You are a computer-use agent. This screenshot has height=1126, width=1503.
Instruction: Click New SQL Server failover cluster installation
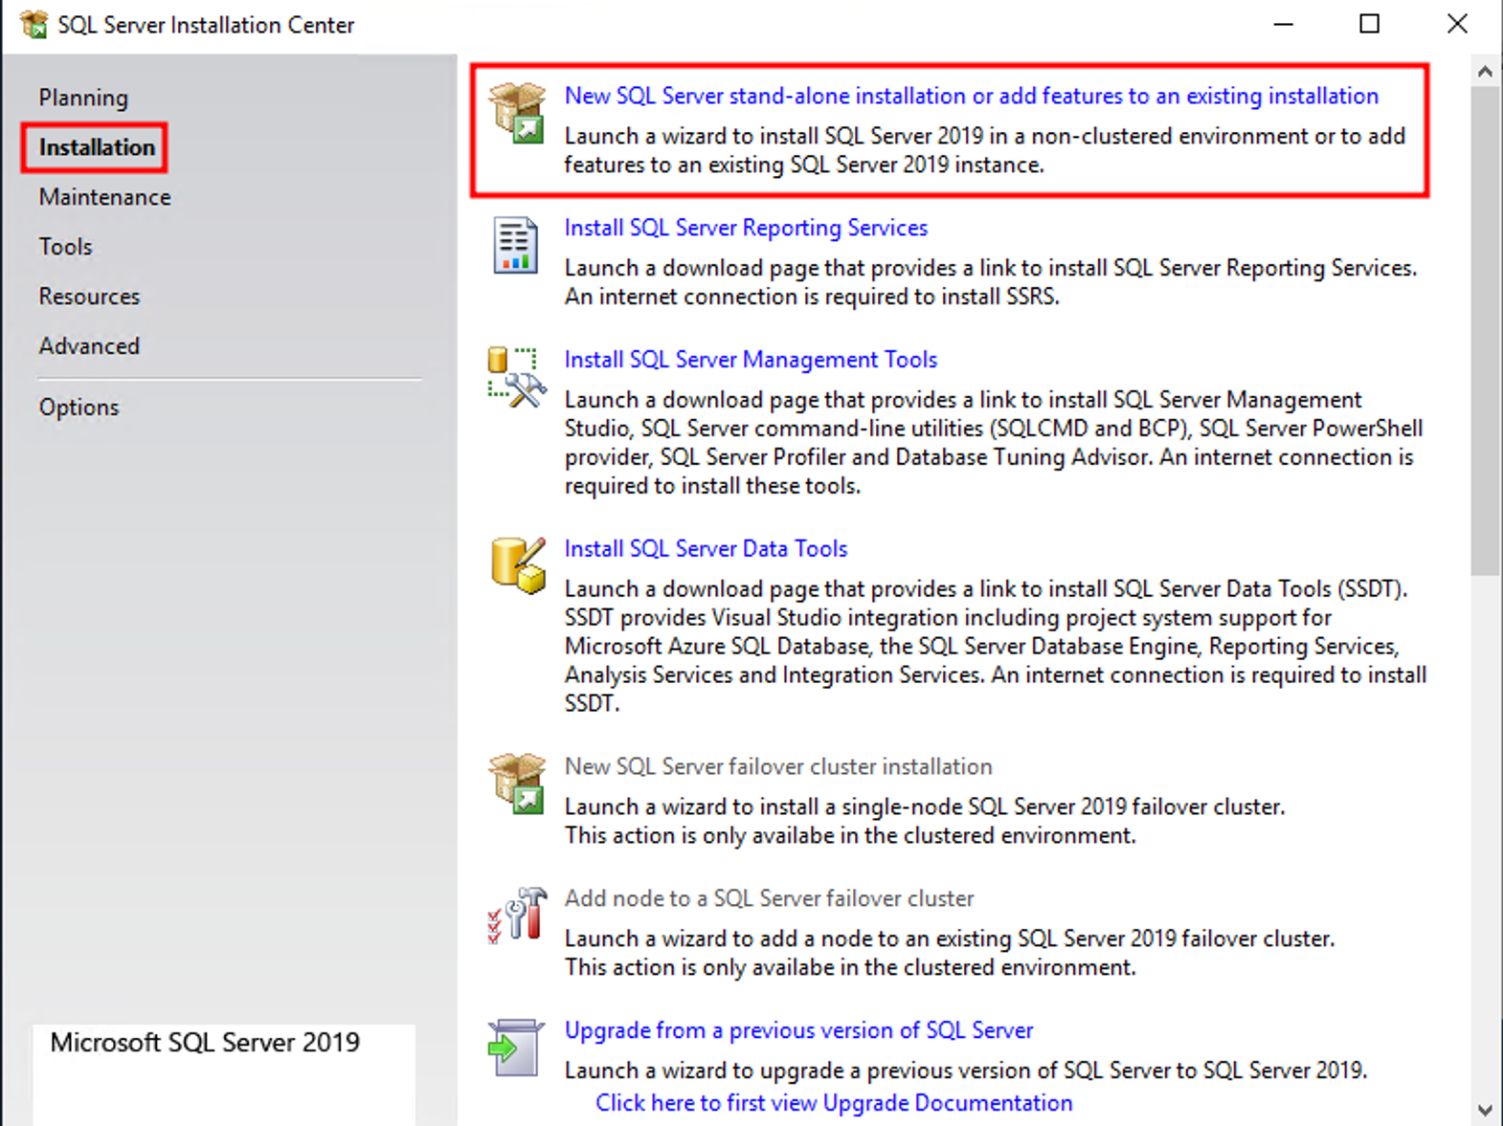778,766
